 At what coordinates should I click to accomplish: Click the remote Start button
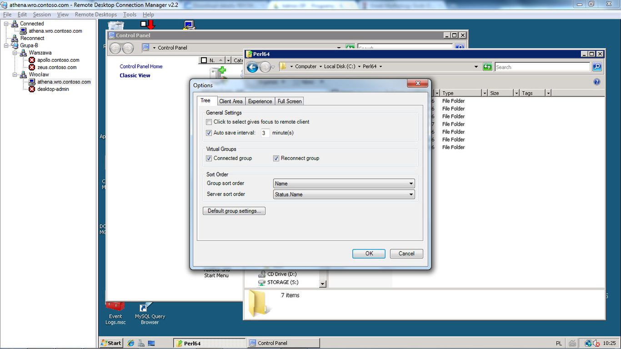point(111,343)
